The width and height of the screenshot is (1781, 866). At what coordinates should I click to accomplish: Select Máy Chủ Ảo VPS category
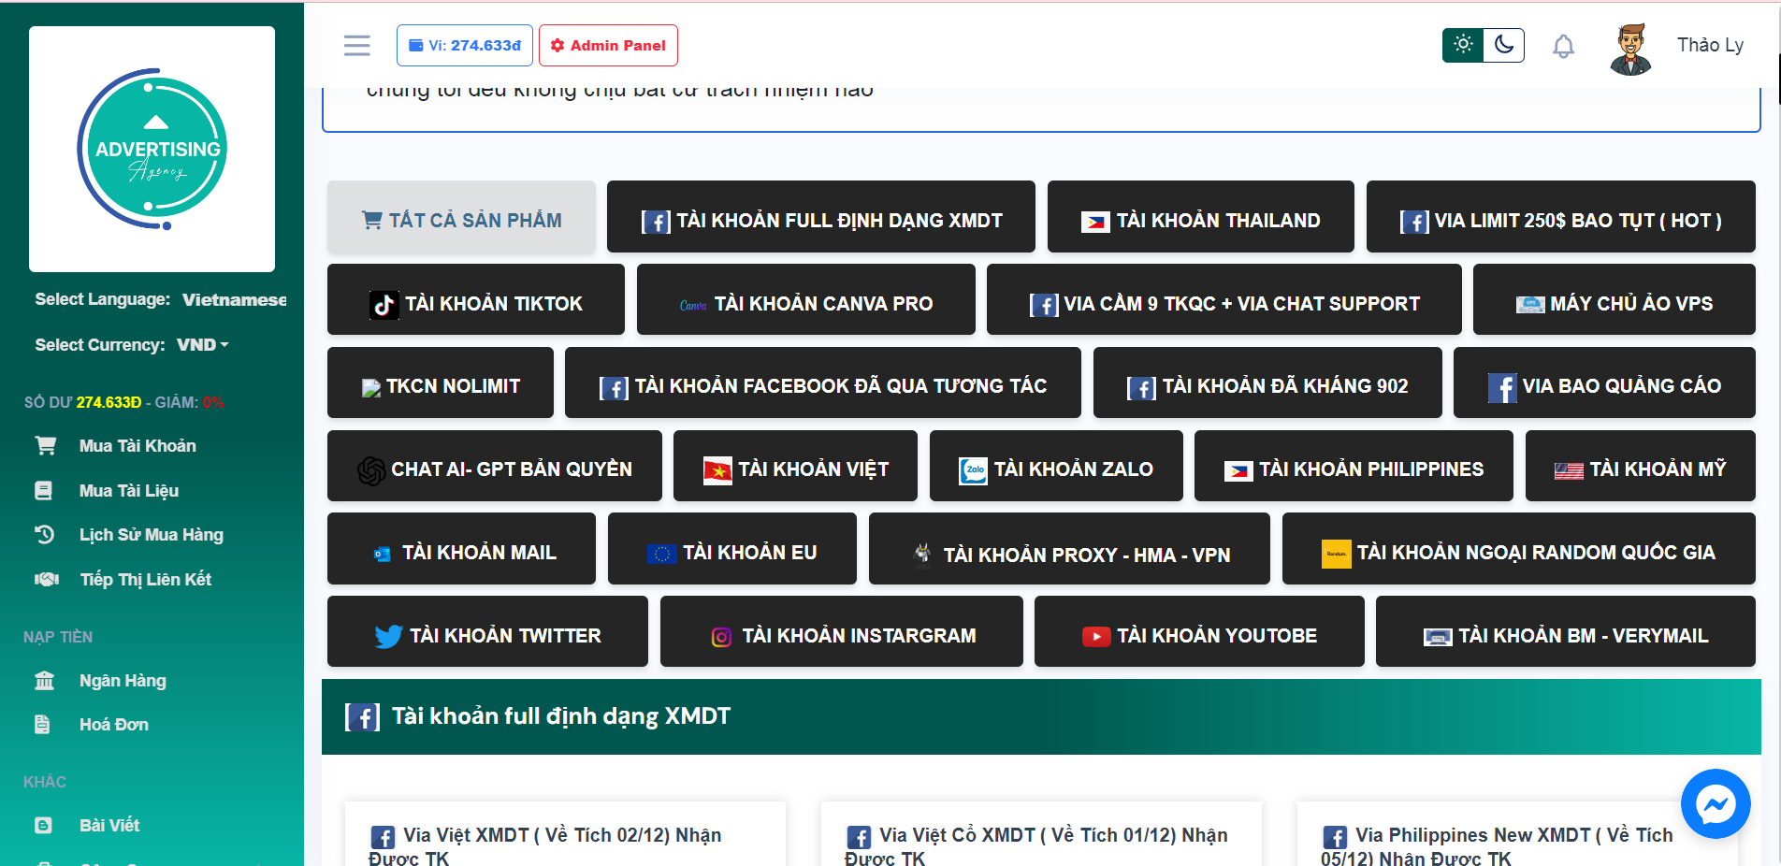point(1614,299)
